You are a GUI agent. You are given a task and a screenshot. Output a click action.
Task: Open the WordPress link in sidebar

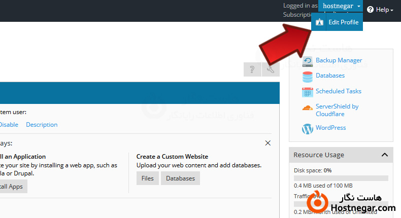pyautogui.click(x=330, y=128)
